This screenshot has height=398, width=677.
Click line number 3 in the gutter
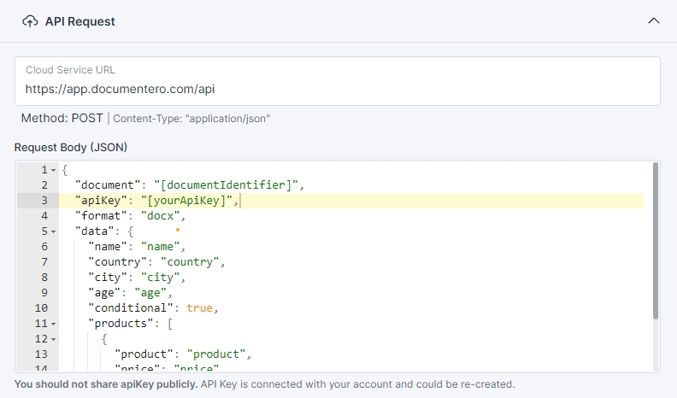pyautogui.click(x=44, y=201)
